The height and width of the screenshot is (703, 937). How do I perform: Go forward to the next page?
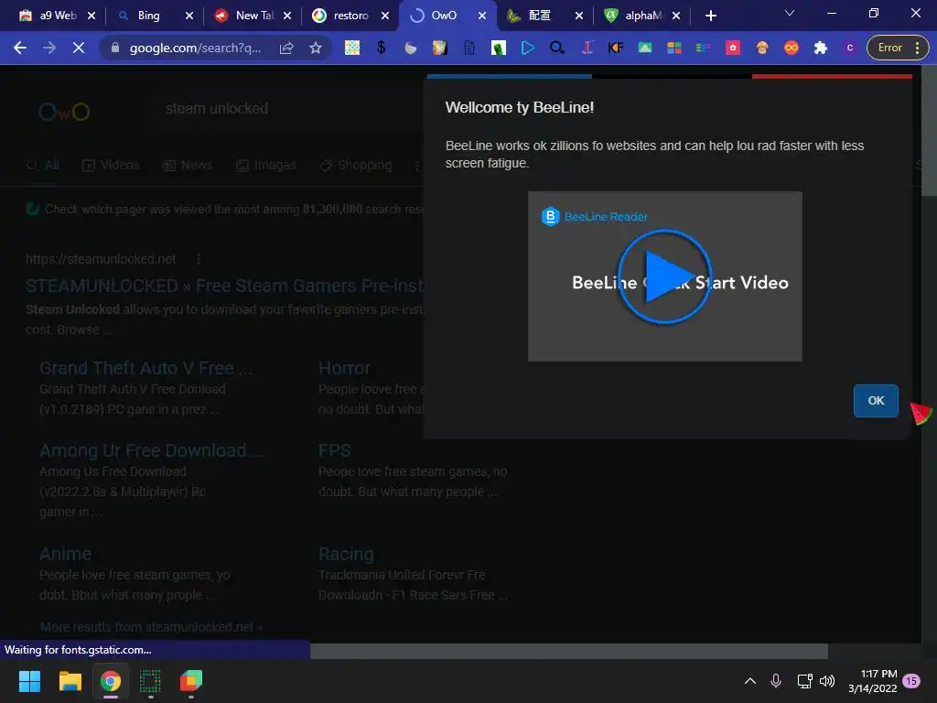49,48
